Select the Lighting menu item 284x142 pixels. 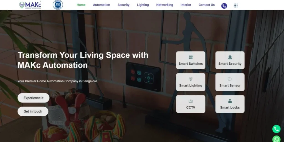(x=143, y=5)
